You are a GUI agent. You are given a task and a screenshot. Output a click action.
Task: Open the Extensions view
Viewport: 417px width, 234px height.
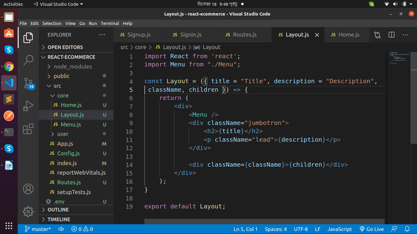coord(28,129)
